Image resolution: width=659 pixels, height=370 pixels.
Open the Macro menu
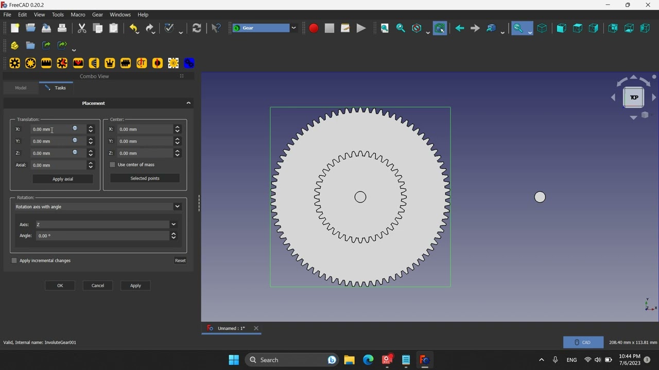point(78,14)
